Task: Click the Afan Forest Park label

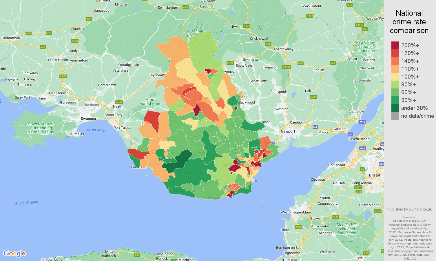Action: (x=150, y=101)
